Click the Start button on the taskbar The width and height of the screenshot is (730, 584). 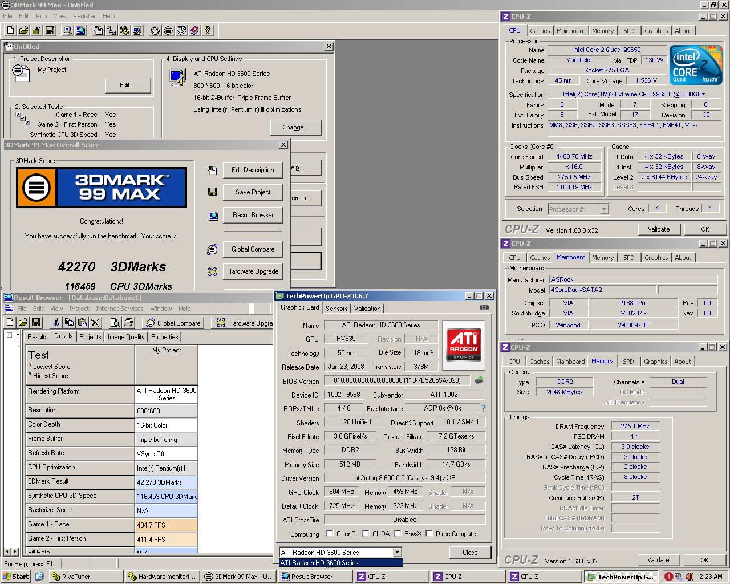pyautogui.click(x=16, y=577)
